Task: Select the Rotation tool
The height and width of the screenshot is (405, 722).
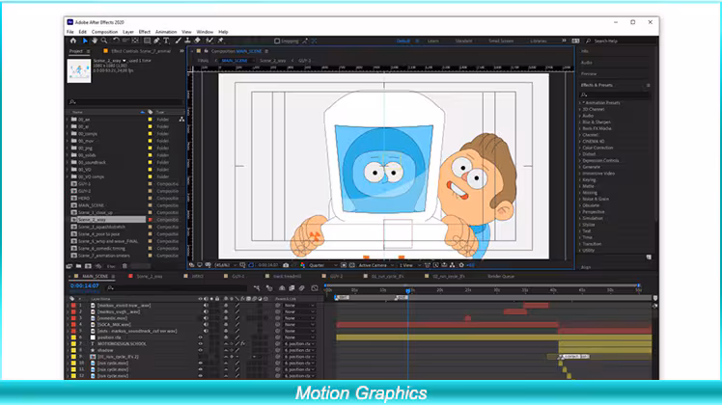Action: tap(116, 40)
